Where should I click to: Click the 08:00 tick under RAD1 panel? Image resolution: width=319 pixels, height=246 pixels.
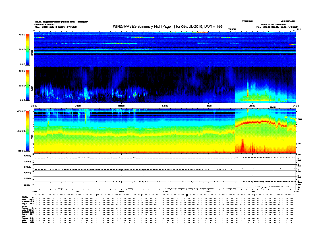pos(121,106)
